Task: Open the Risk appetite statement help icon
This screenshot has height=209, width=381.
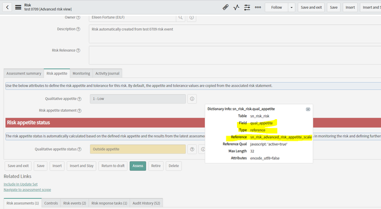Action: pos(79,111)
